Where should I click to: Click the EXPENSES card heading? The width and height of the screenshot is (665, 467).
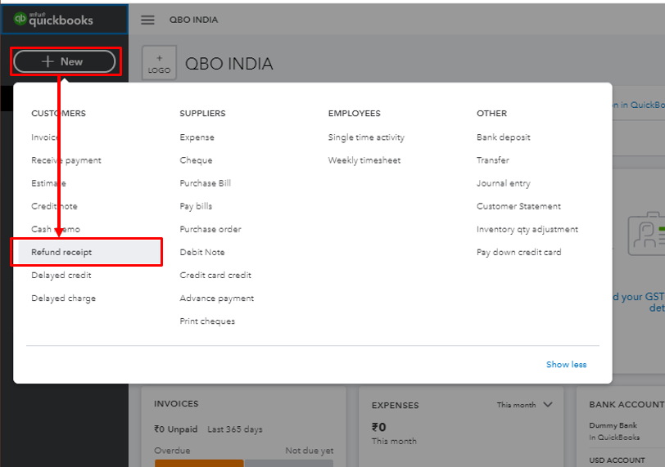pyautogui.click(x=396, y=405)
